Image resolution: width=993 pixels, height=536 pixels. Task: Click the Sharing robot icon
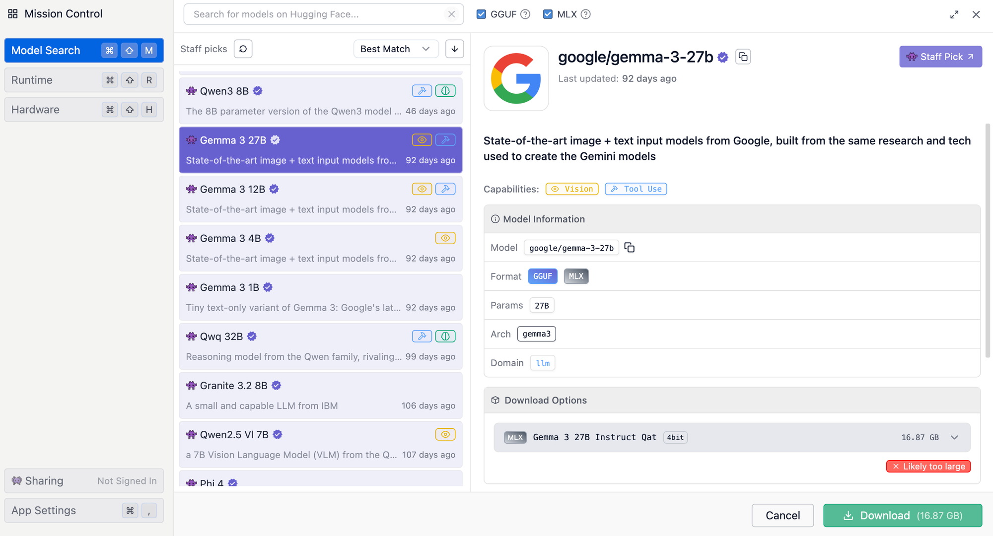[x=17, y=480]
